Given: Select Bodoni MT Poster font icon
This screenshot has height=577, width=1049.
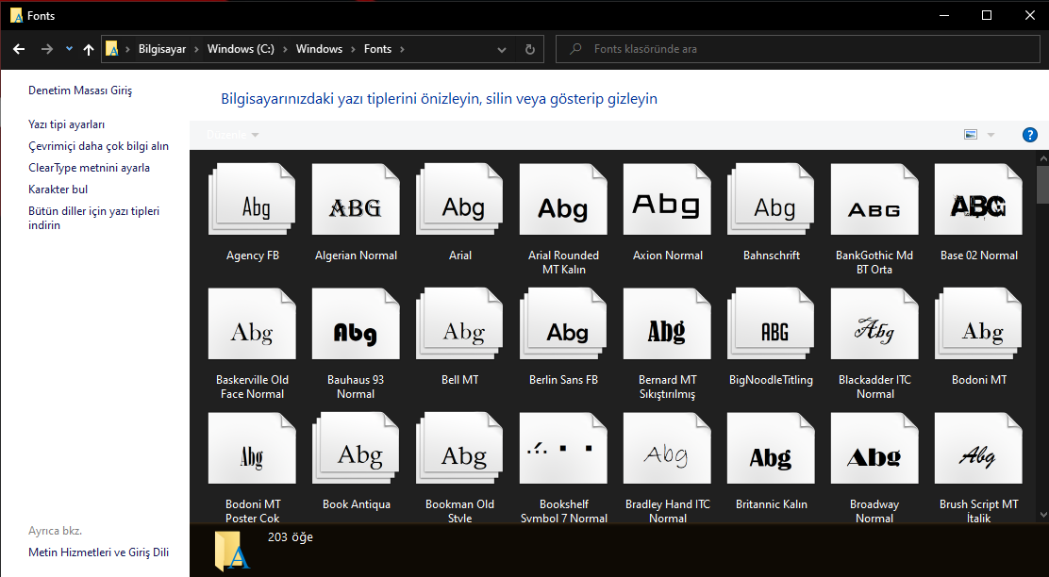Looking at the screenshot, I should coord(252,448).
